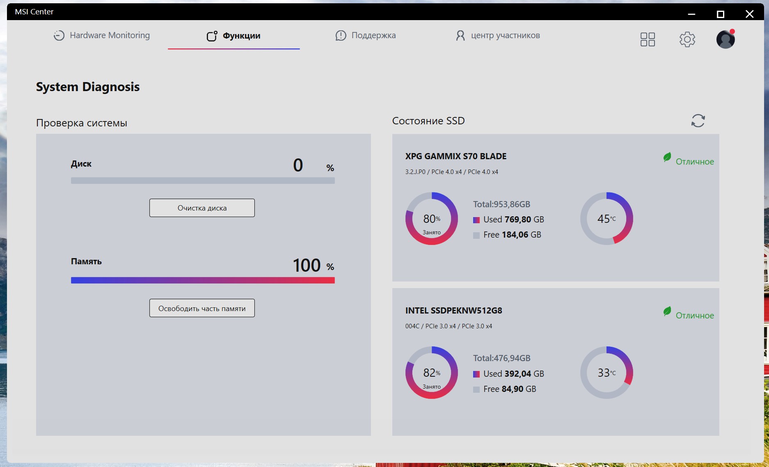Click the user profile avatar

click(726, 39)
